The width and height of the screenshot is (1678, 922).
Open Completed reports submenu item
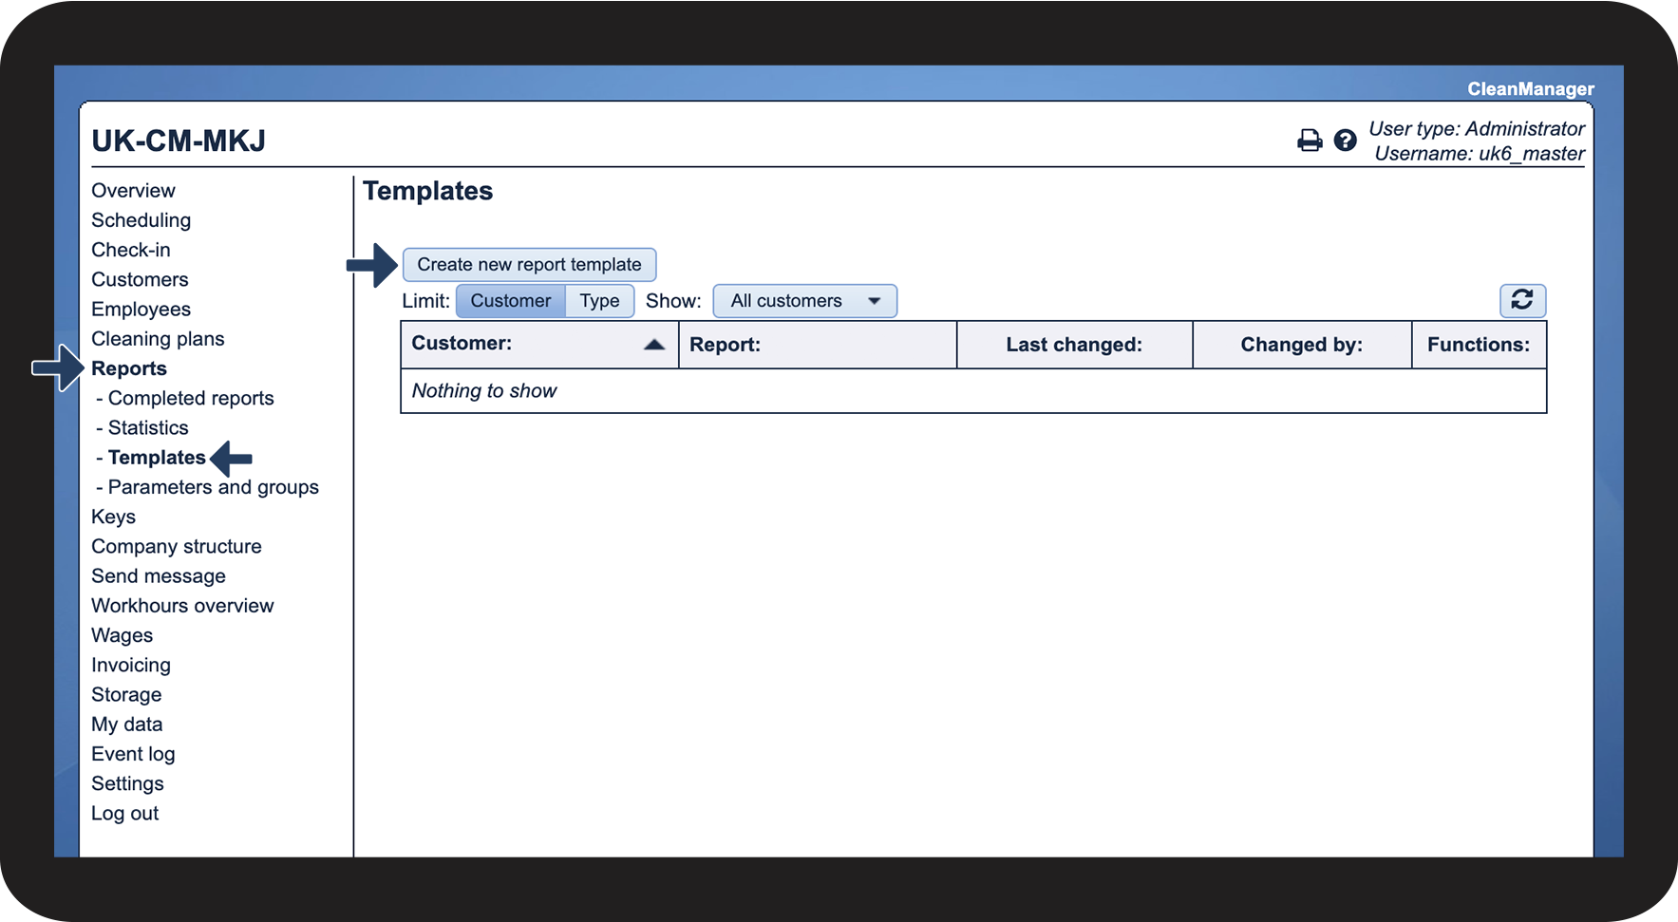191,398
